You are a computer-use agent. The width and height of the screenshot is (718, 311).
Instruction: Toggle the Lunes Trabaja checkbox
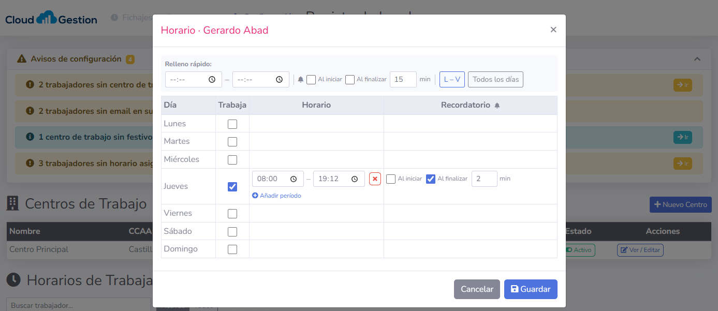tap(232, 124)
